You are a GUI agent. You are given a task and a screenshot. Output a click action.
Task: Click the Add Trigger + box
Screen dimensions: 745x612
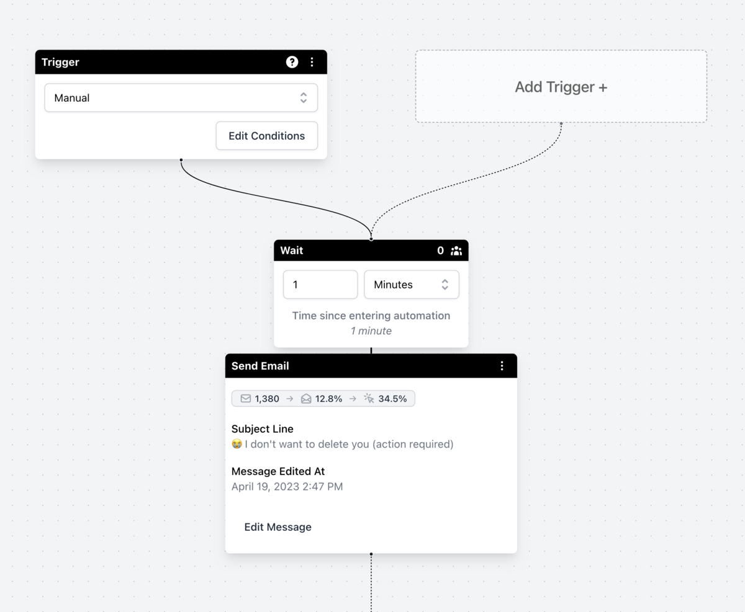[561, 87]
